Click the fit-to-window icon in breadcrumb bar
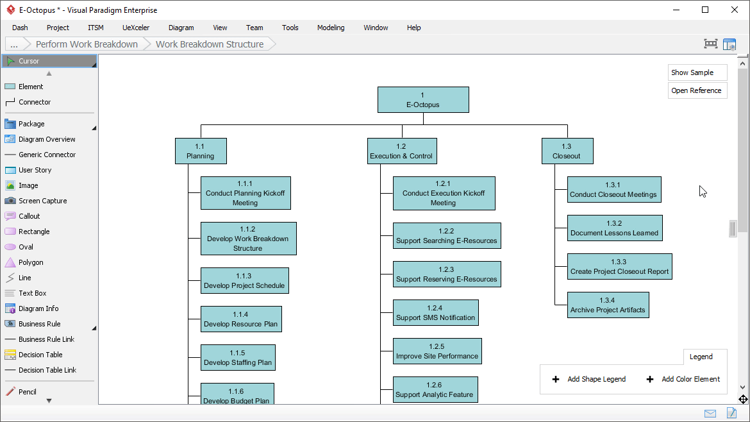This screenshot has width=750, height=422. click(711, 44)
